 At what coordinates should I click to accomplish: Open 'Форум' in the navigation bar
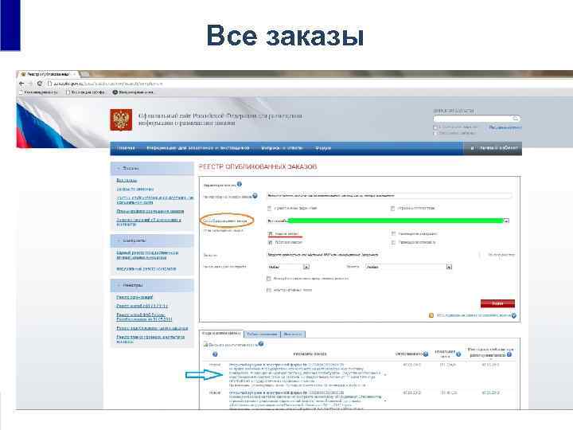(x=323, y=148)
